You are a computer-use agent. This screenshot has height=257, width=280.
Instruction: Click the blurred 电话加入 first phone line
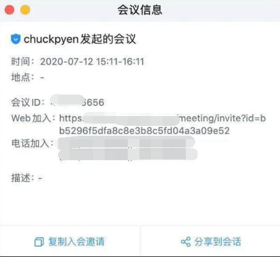(x=126, y=143)
